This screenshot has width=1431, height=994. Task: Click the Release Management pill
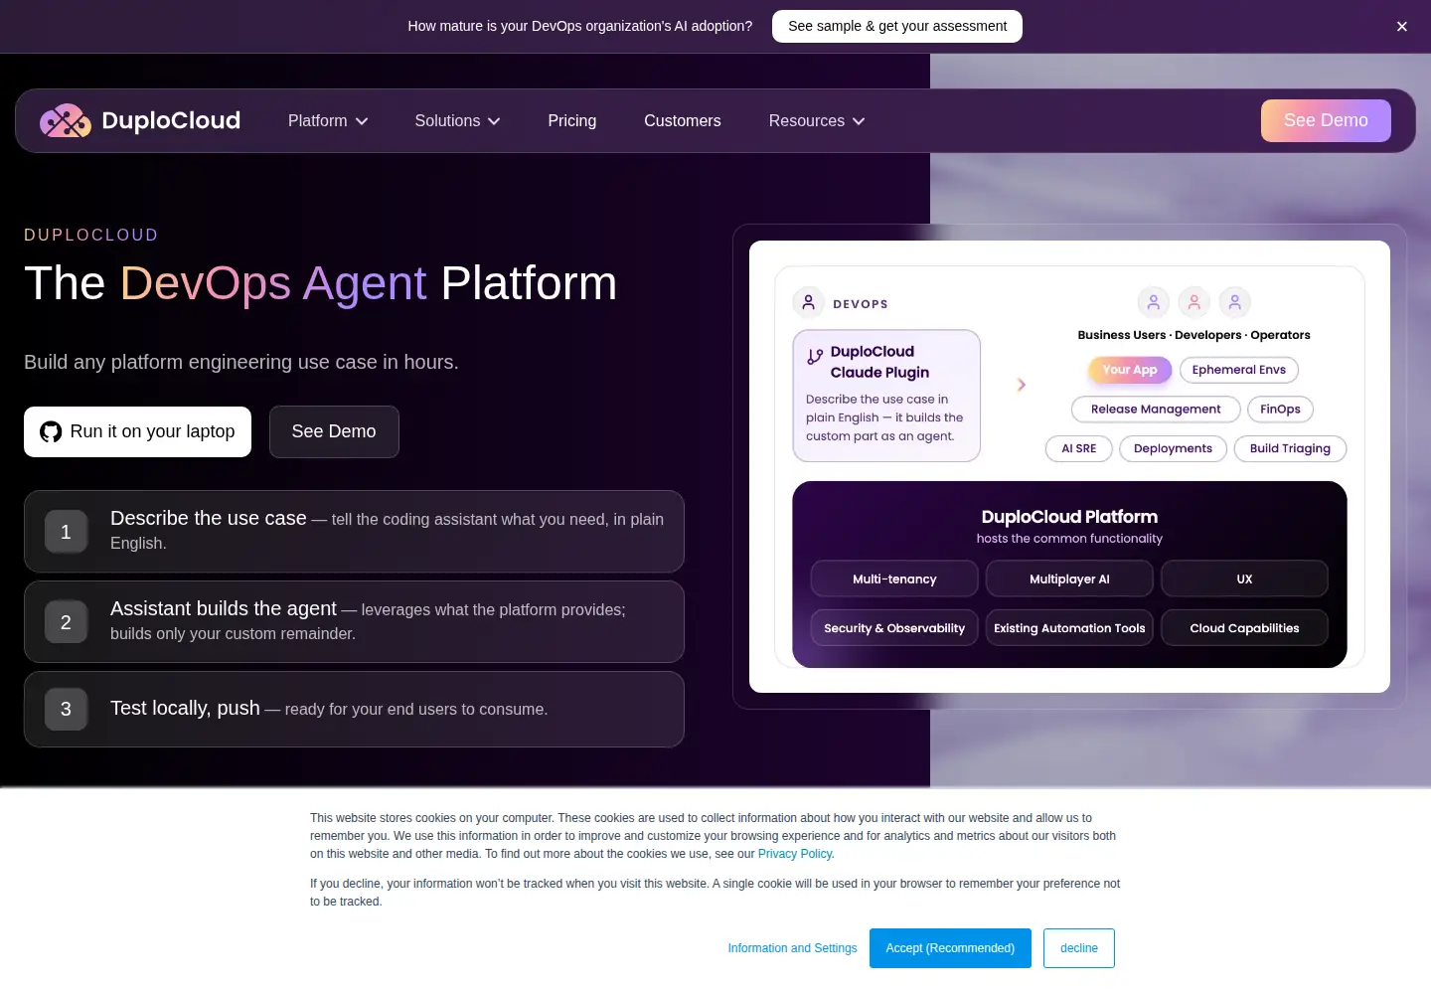[x=1156, y=410]
